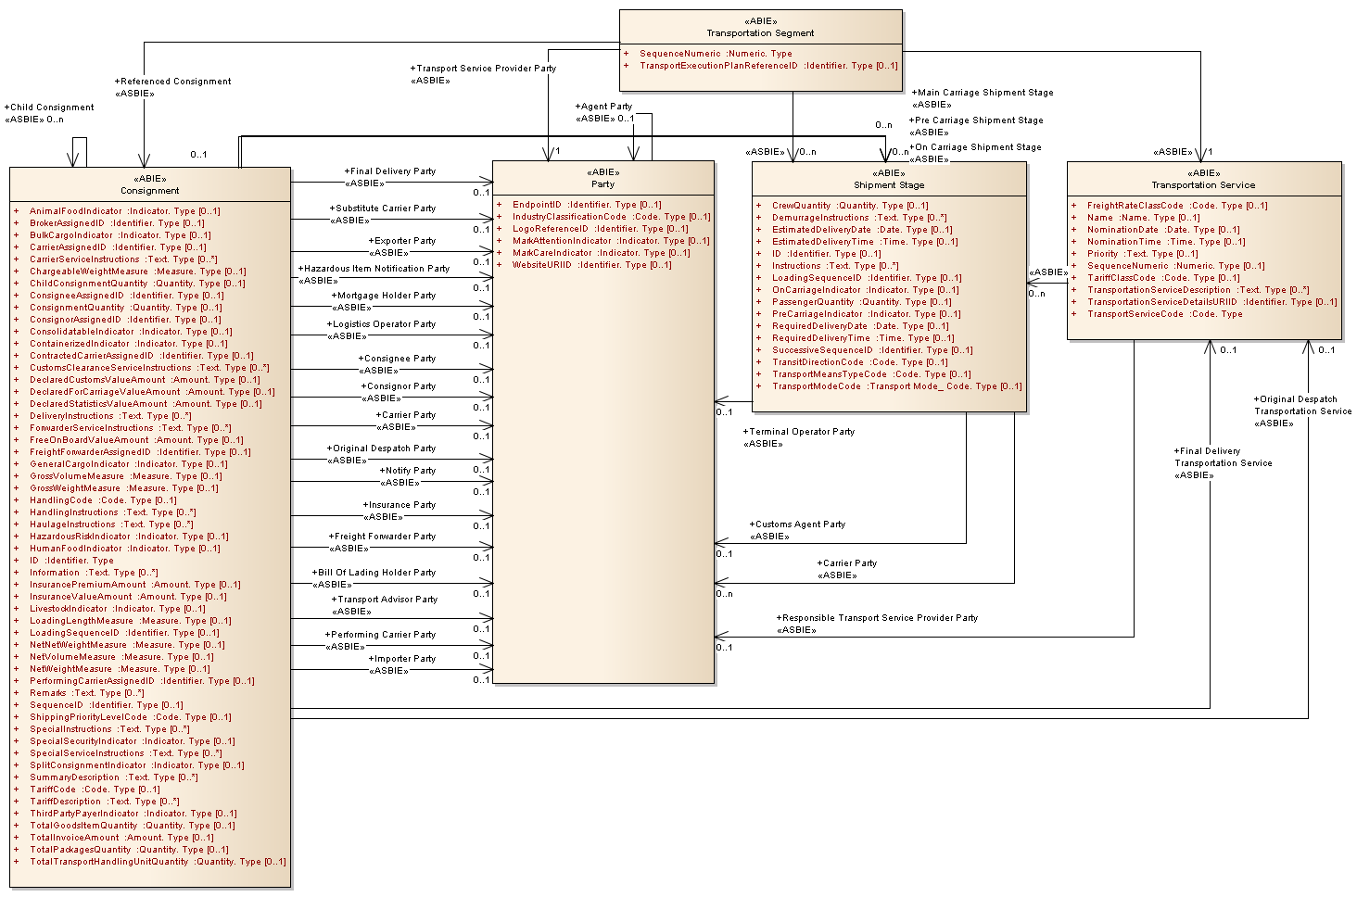Click the Shipment Stage class header
This screenshot has width=1357, height=897.
point(889,185)
